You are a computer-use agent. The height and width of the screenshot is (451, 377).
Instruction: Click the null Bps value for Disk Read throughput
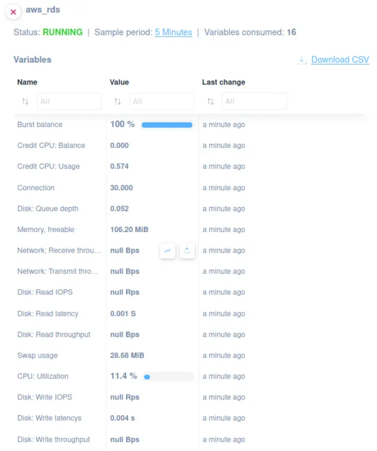pyautogui.click(x=125, y=335)
